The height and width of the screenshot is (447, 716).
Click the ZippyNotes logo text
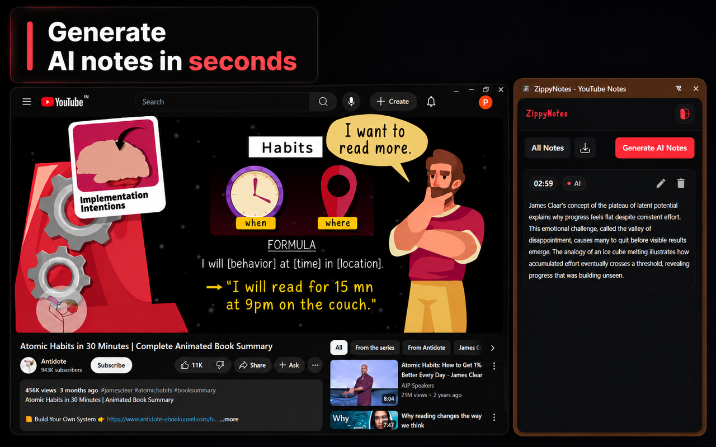click(547, 113)
